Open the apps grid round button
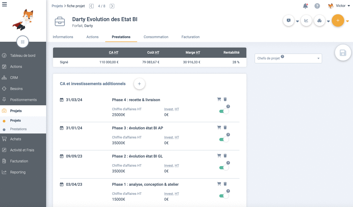 point(23,42)
